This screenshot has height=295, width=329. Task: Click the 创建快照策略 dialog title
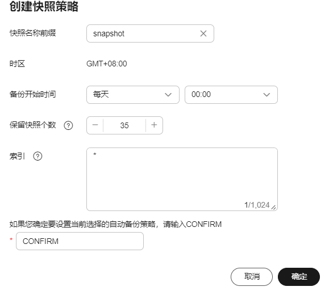(44, 6)
